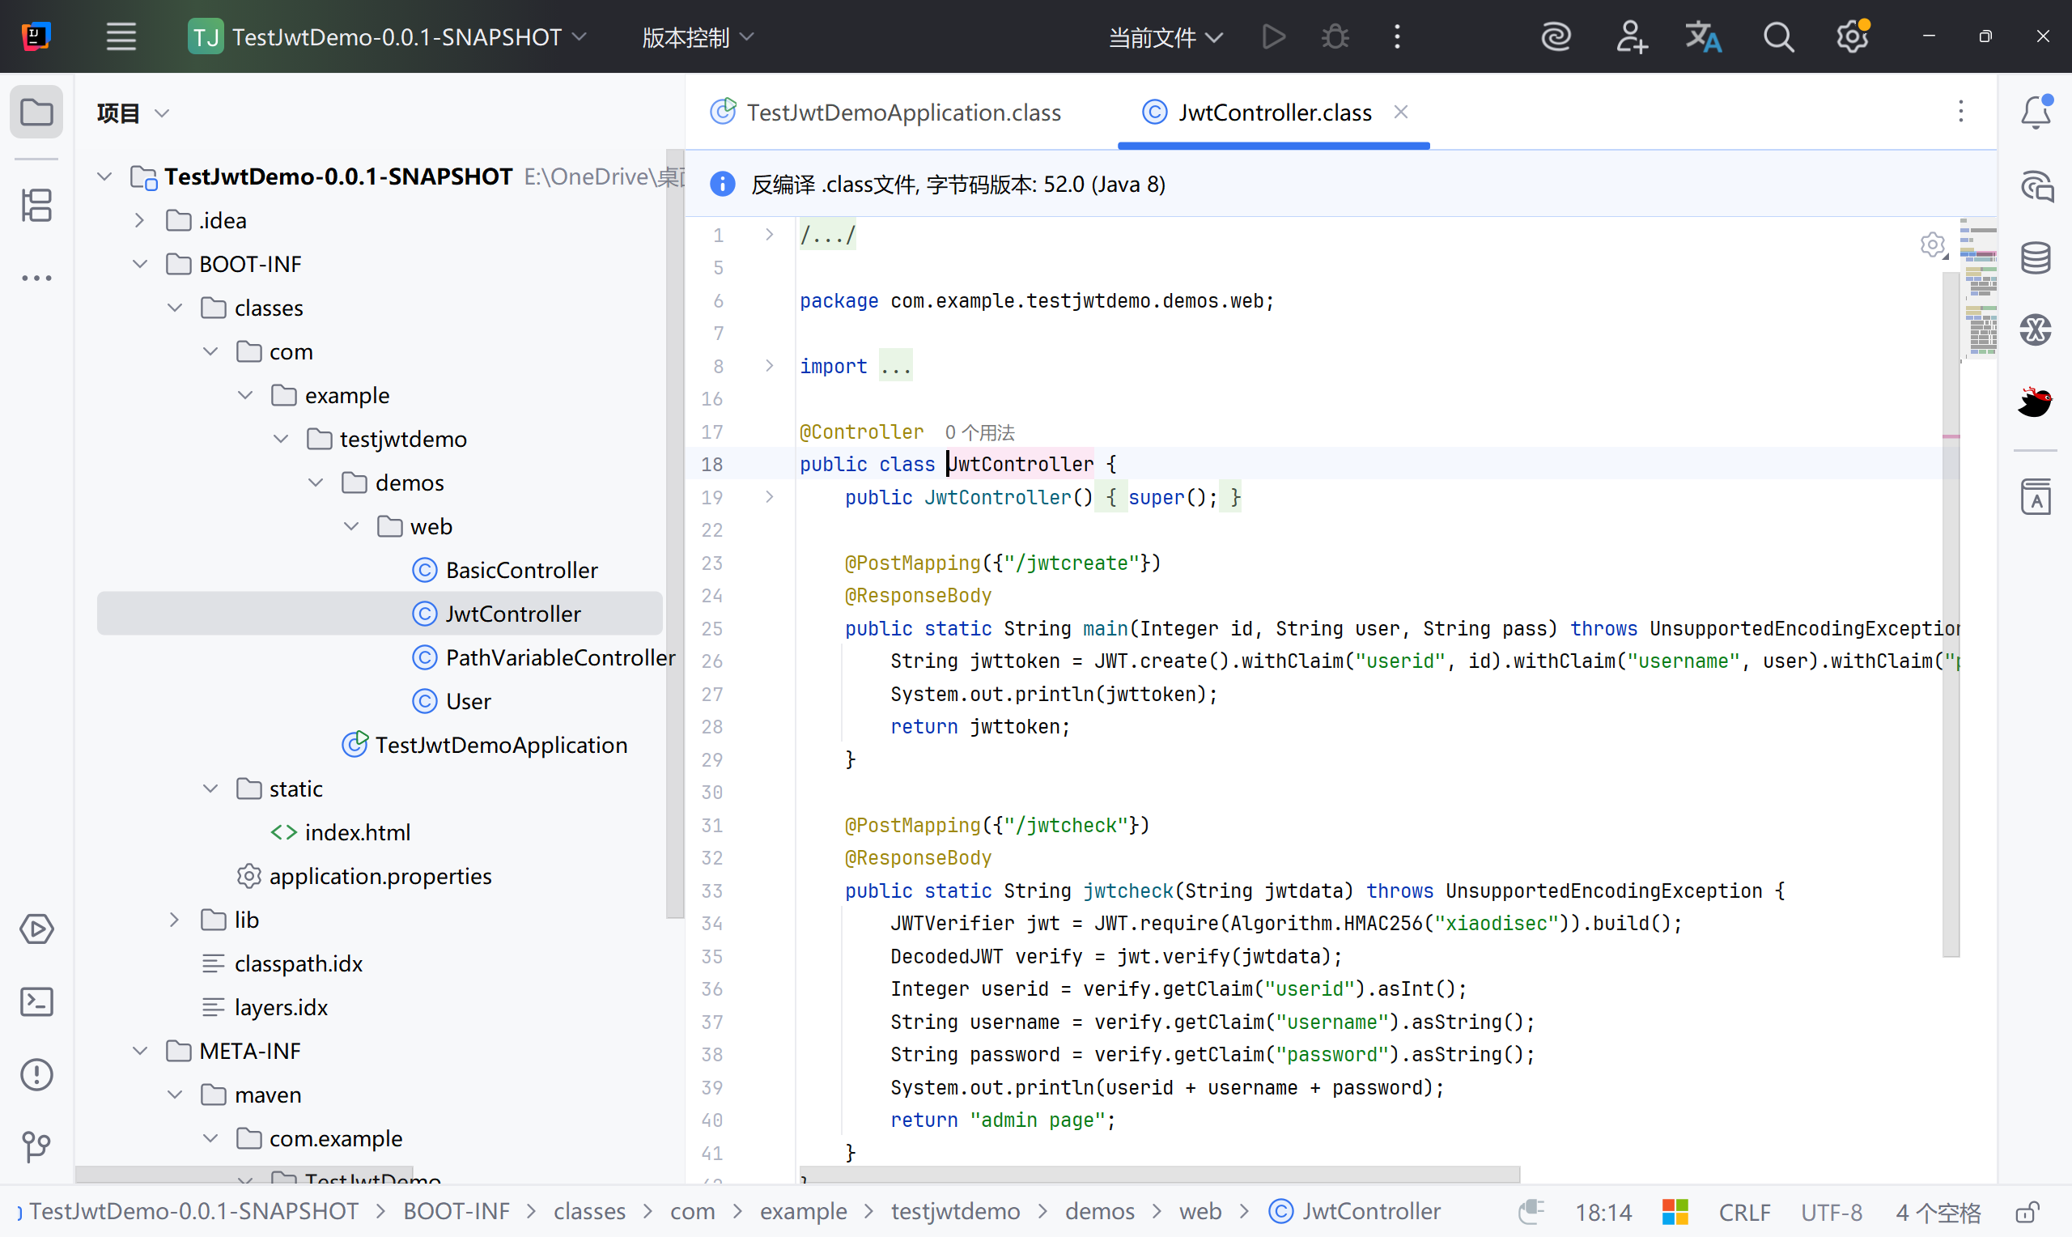Open the Git version control tool window
Screen dimensions: 2072x1237
coord(36,1147)
